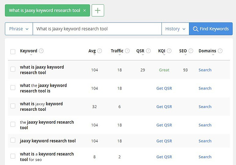The width and height of the screenshot is (236, 165).
Task: Click the Find Keywords button
Action: 211,29
